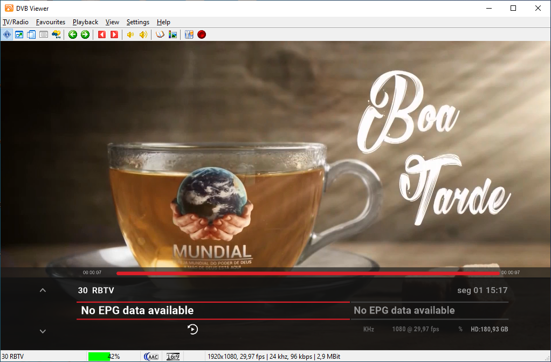This screenshot has width=551, height=362.
Task: Open the TV/Radio menu
Action: coord(16,22)
